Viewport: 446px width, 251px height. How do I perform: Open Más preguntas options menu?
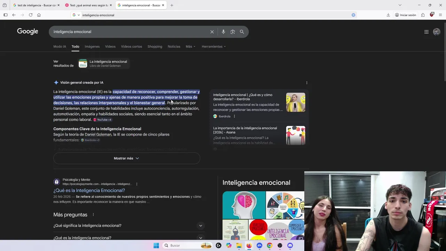pyautogui.click(x=93, y=215)
